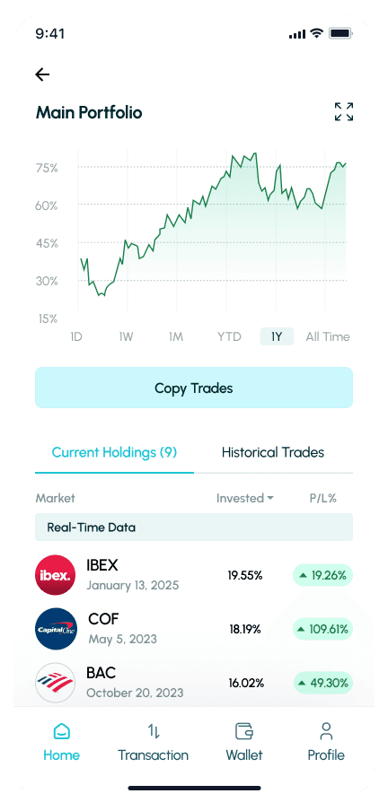Open IBEX 19.26% profit badge

322,575
